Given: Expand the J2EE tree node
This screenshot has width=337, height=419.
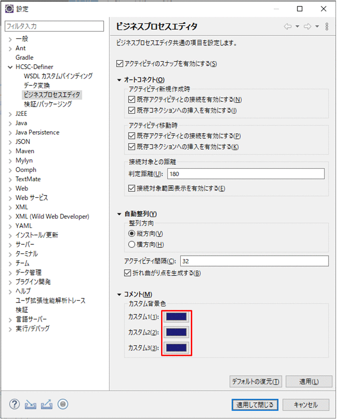Looking at the screenshot, I should [10, 114].
